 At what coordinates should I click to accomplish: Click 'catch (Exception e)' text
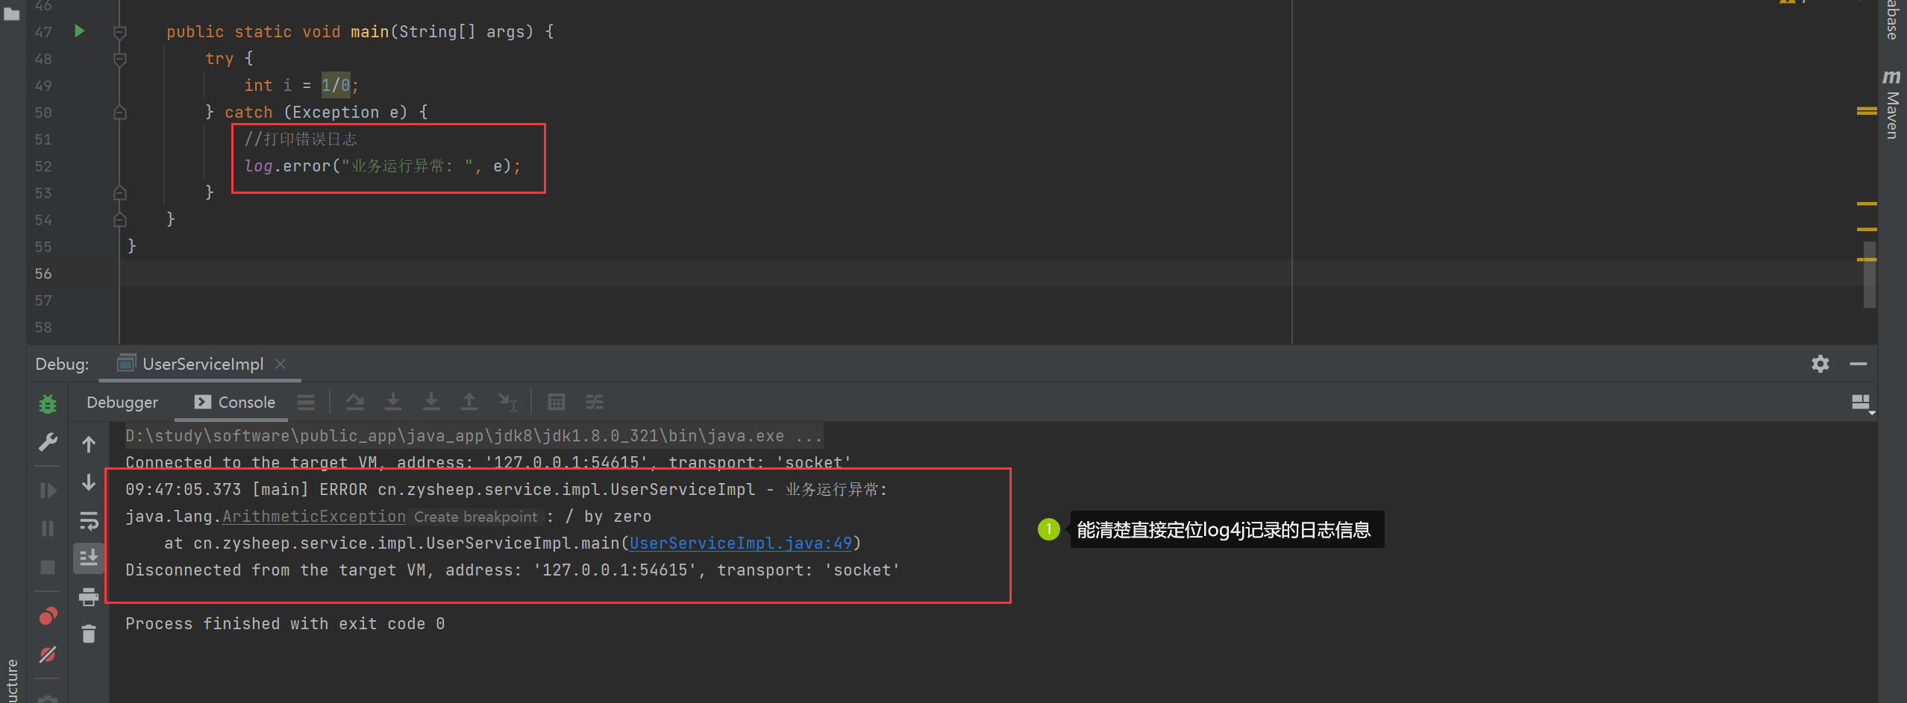[316, 113]
